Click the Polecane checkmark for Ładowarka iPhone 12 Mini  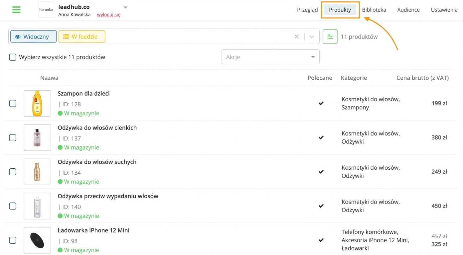(321, 240)
